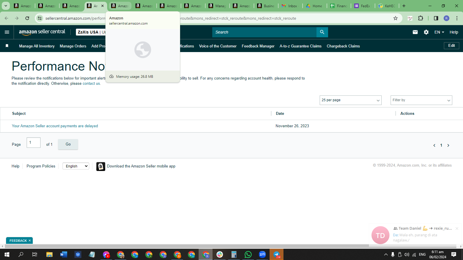
Task: Open the Team Daniel message notification
Action: (x=415, y=235)
